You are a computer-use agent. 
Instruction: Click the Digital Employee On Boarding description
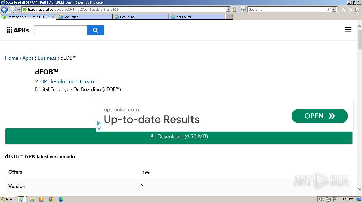[x=78, y=89]
